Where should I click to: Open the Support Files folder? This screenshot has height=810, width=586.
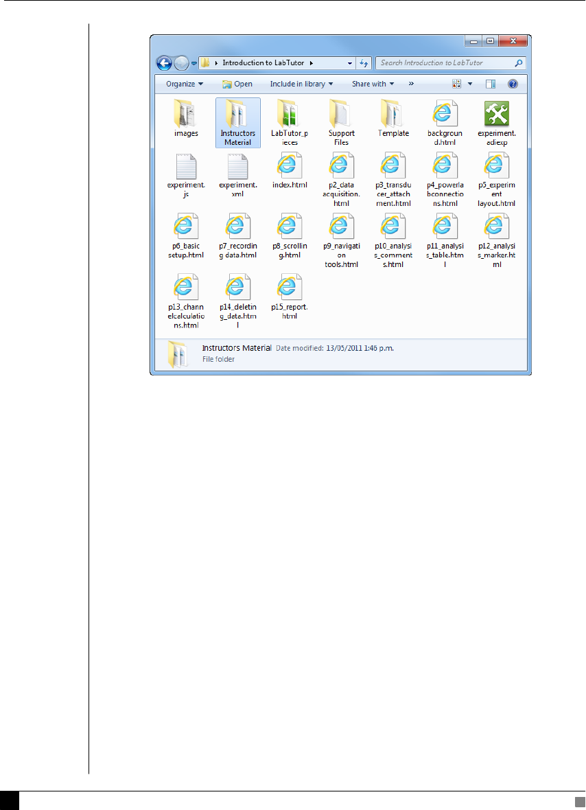coord(341,123)
